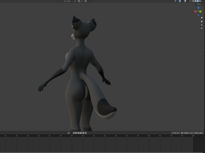The height and width of the screenshot is (153, 205).
Task: Open the gizmo settings dropdown arrow
Action: click(x=182, y=1)
